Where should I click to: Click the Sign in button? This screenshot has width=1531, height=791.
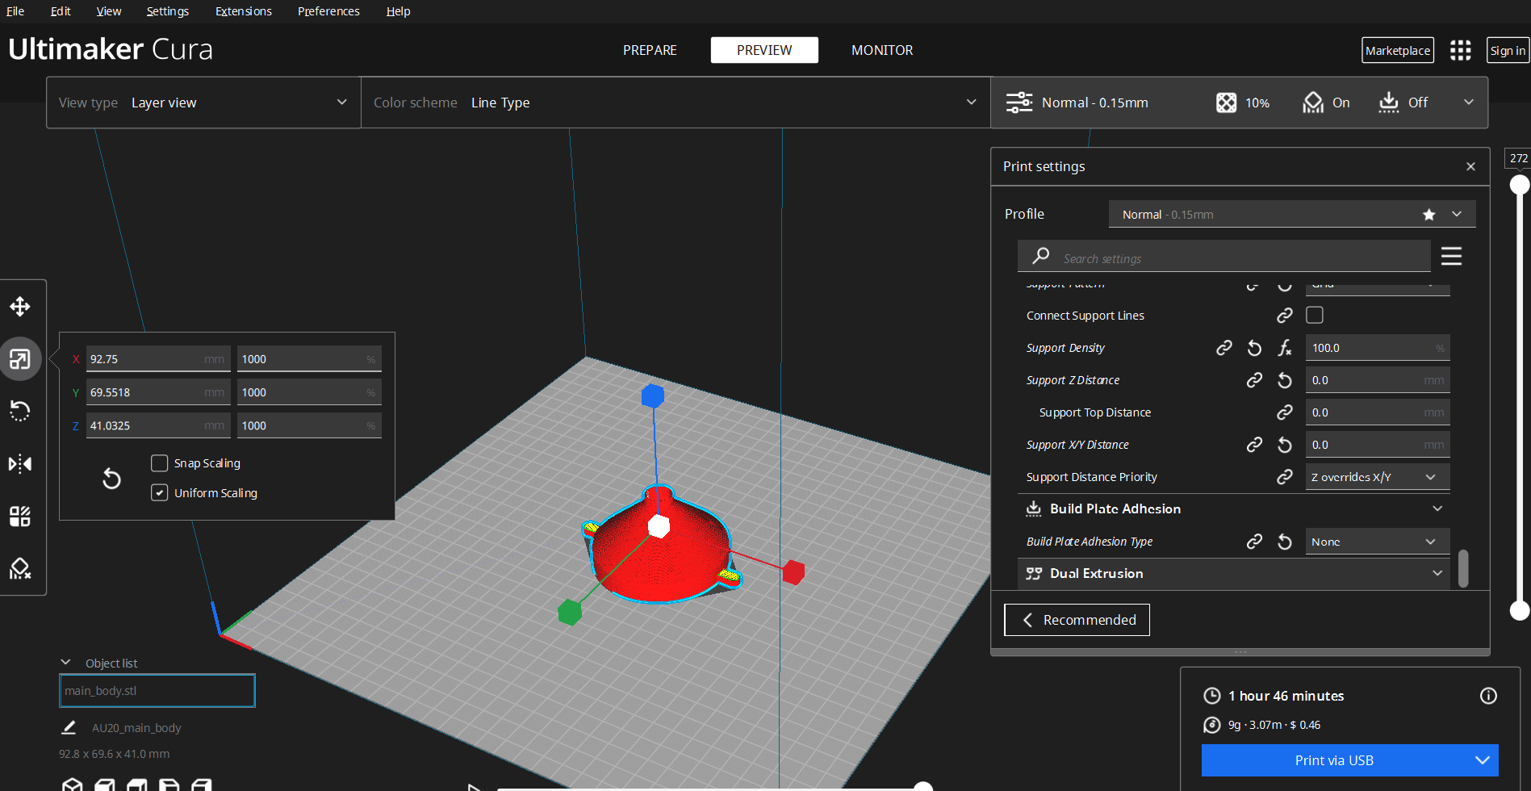tap(1508, 50)
